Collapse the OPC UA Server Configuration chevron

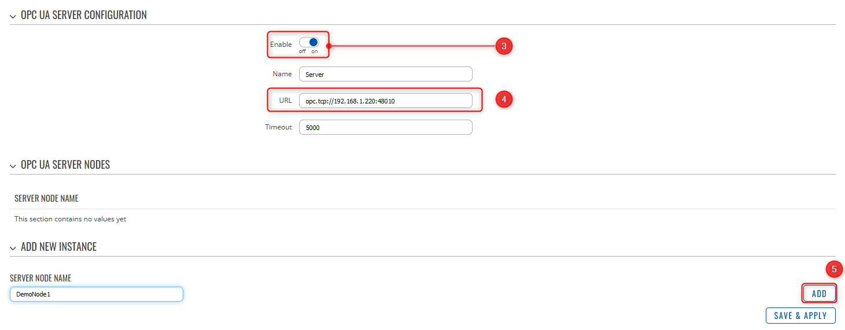[x=13, y=16]
